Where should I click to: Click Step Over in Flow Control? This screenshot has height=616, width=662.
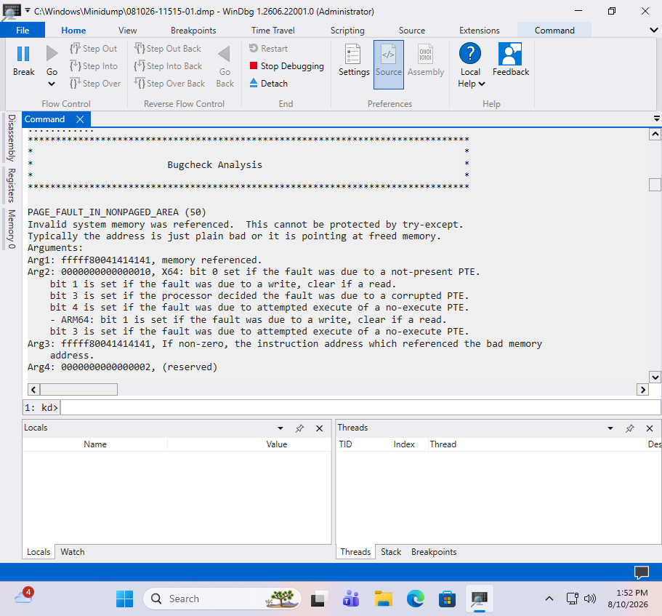[95, 83]
